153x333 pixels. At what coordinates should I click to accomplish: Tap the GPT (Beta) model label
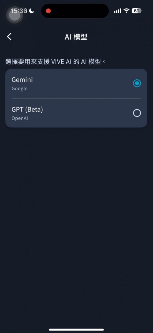(27, 110)
